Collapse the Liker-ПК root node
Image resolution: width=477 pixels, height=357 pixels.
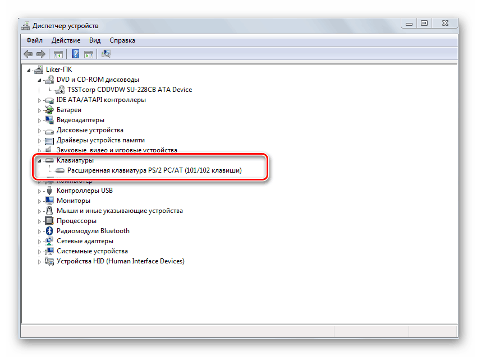tap(29, 70)
